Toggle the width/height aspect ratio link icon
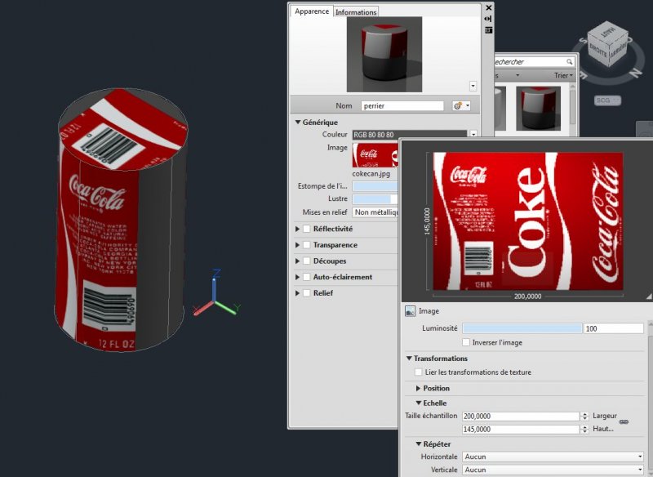 tap(624, 422)
